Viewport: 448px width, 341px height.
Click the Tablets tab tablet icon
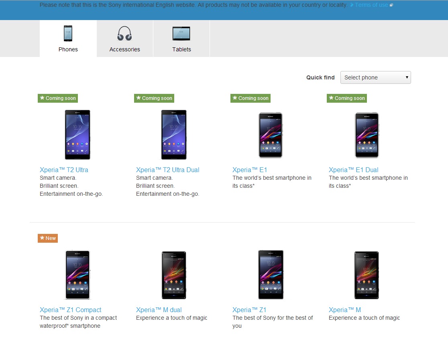point(181,33)
